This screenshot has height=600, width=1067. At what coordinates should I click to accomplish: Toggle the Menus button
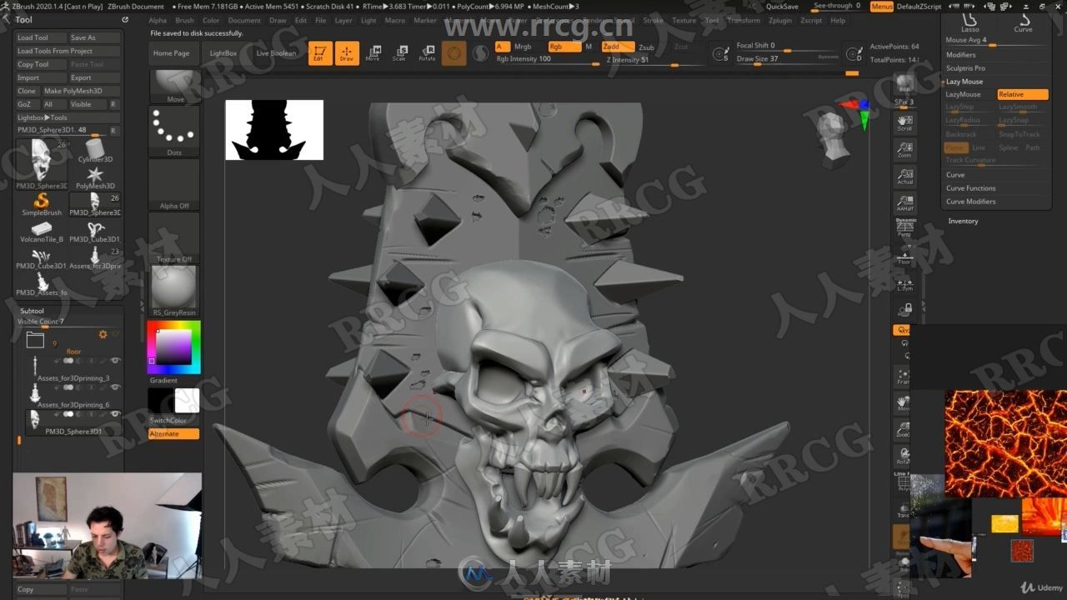(881, 7)
